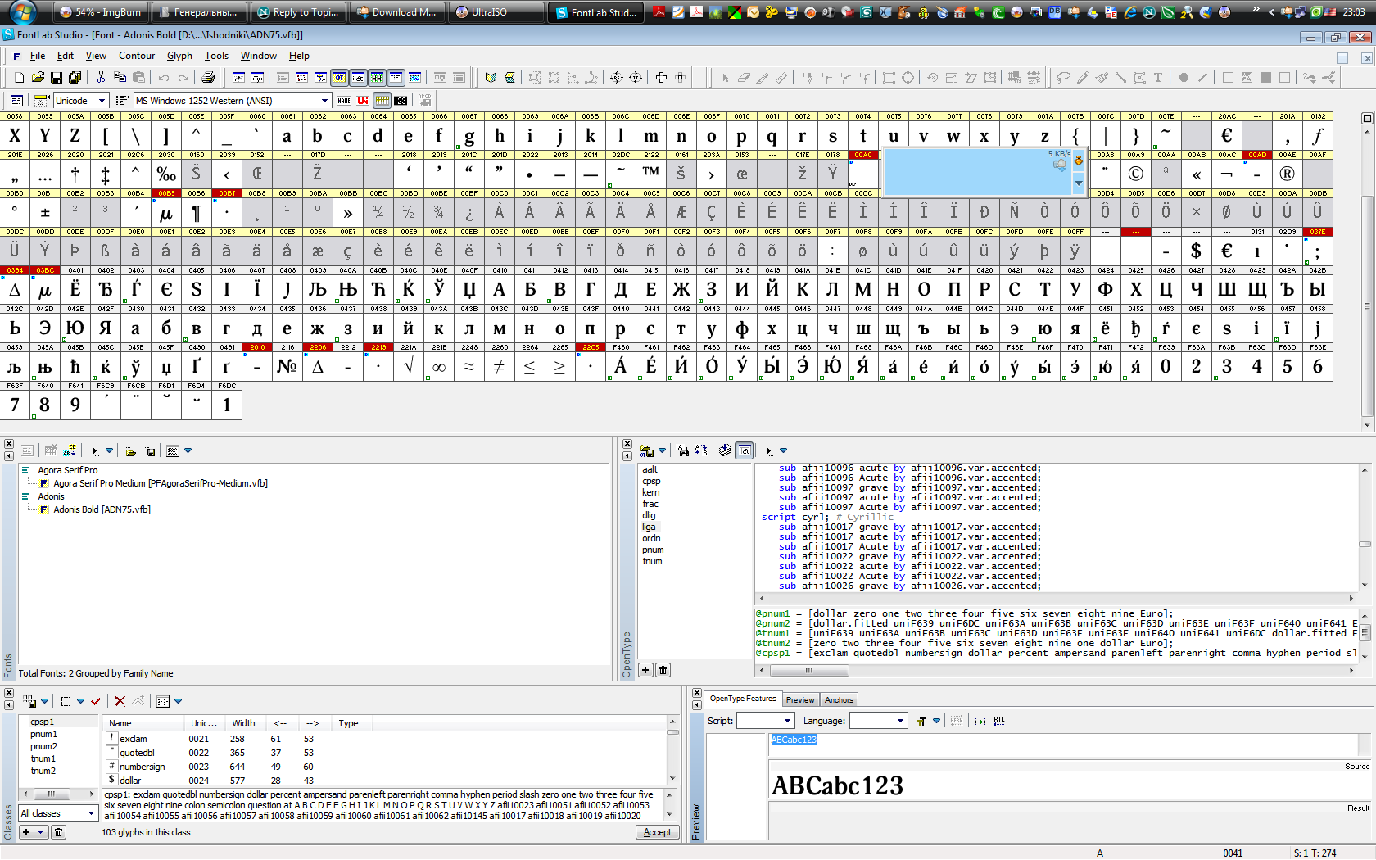Print using the printer icon

pyautogui.click(x=208, y=78)
